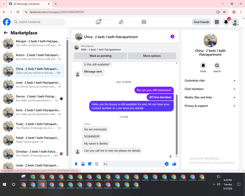The width and height of the screenshot is (245, 196).
Task: Open Chrome three-dot menu
Action: click(241, 12)
